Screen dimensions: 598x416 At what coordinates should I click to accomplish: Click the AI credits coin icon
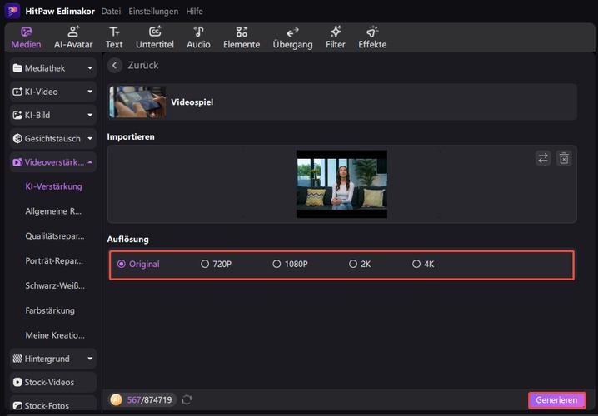pos(116,399)
